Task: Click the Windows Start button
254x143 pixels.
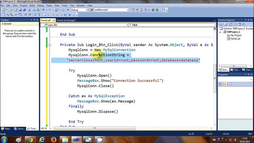Action: click(x=4, y=139)
